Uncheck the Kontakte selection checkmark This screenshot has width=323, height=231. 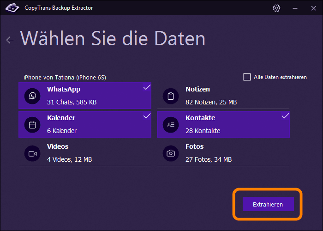click(x=285, y=116)
